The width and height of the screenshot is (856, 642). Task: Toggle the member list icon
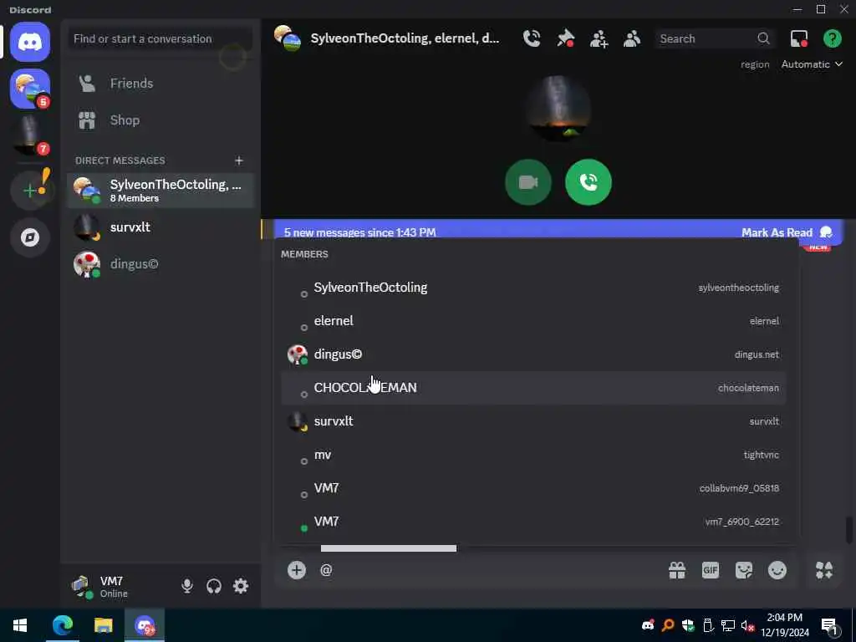pos(632,38)
